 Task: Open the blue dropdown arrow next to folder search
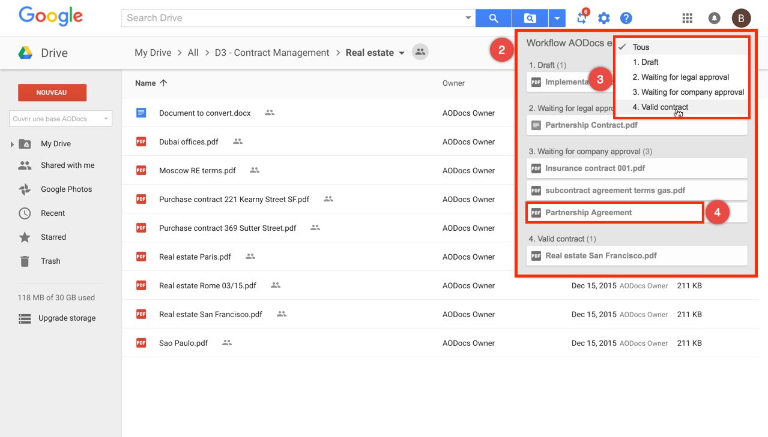557,18
